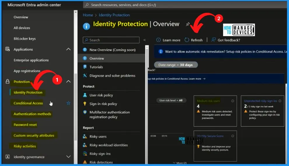Click the pin icon next to Overview title
This screenshot has width=289, height=166.
[188, 24]
